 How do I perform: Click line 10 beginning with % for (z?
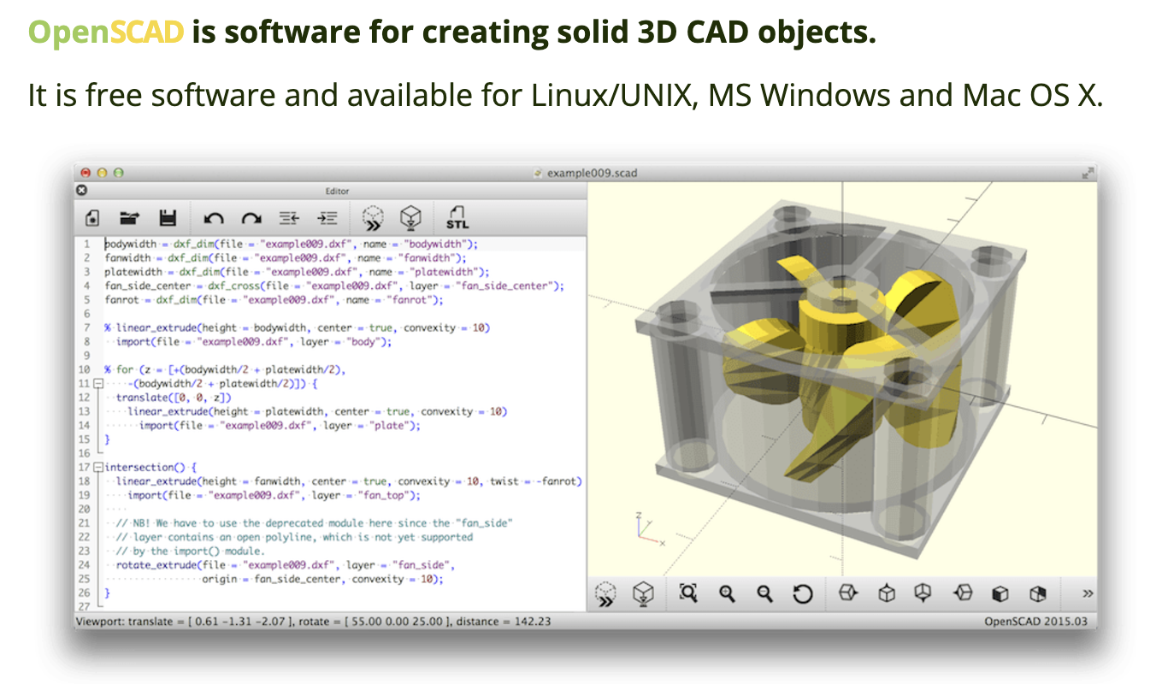[x=225, y=369]
